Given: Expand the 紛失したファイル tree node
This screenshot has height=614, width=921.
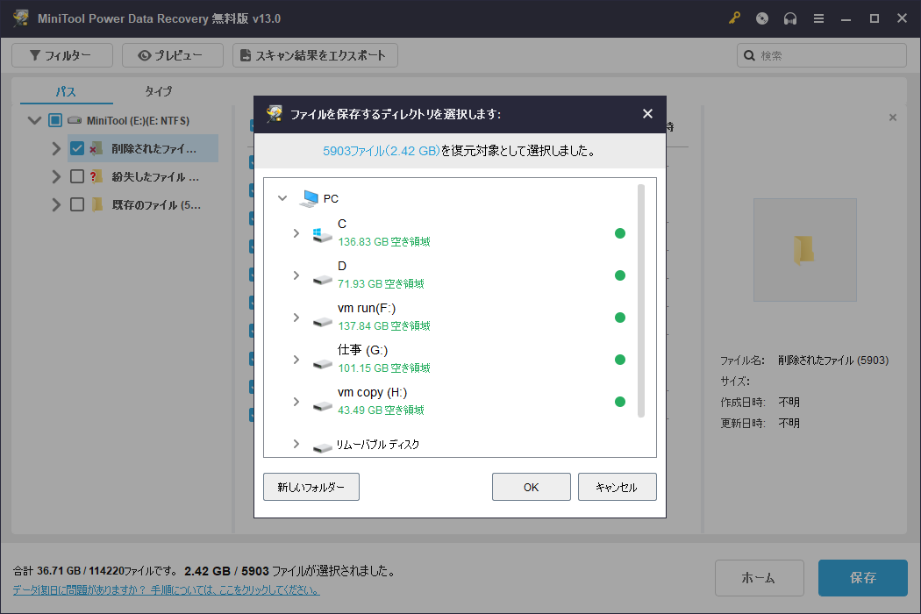Looking at the screenshot, I should pyautogui.click(x=56, y=176).
